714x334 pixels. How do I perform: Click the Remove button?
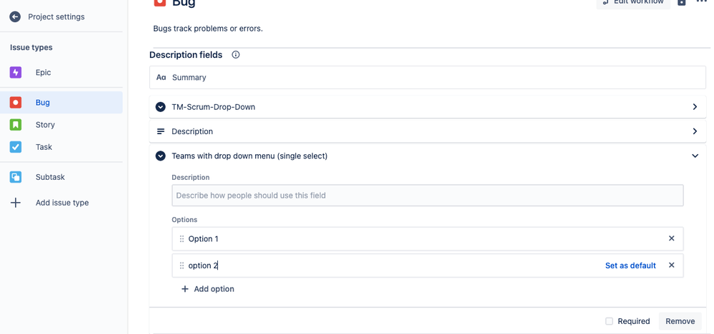pos(680,321)
